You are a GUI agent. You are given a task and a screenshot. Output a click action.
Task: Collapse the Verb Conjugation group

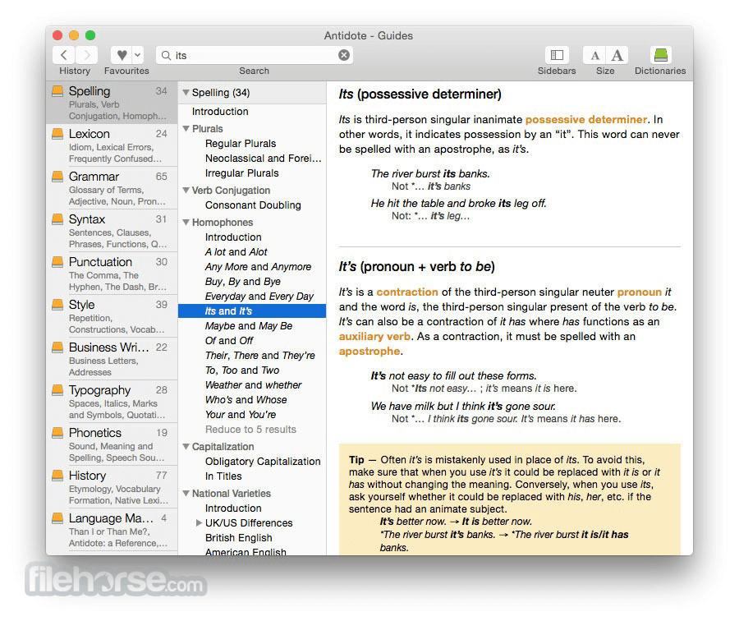coord(186,191)
